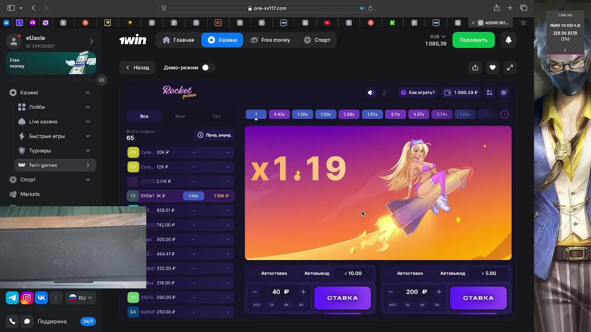This screenshot has width=591, height=332.
Task: Expand the game to fullscreen
Action: point(510,67)
